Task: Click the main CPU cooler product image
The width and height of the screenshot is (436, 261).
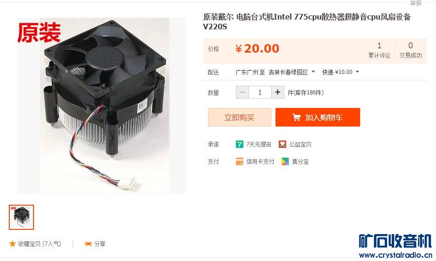Action: click(x=101, y=106)
